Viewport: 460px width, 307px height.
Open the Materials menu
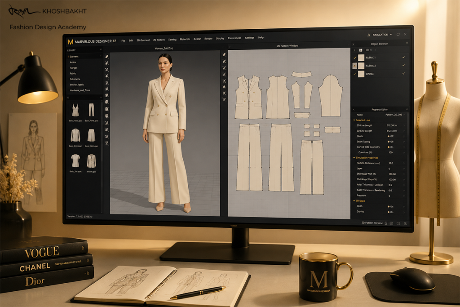185,39
